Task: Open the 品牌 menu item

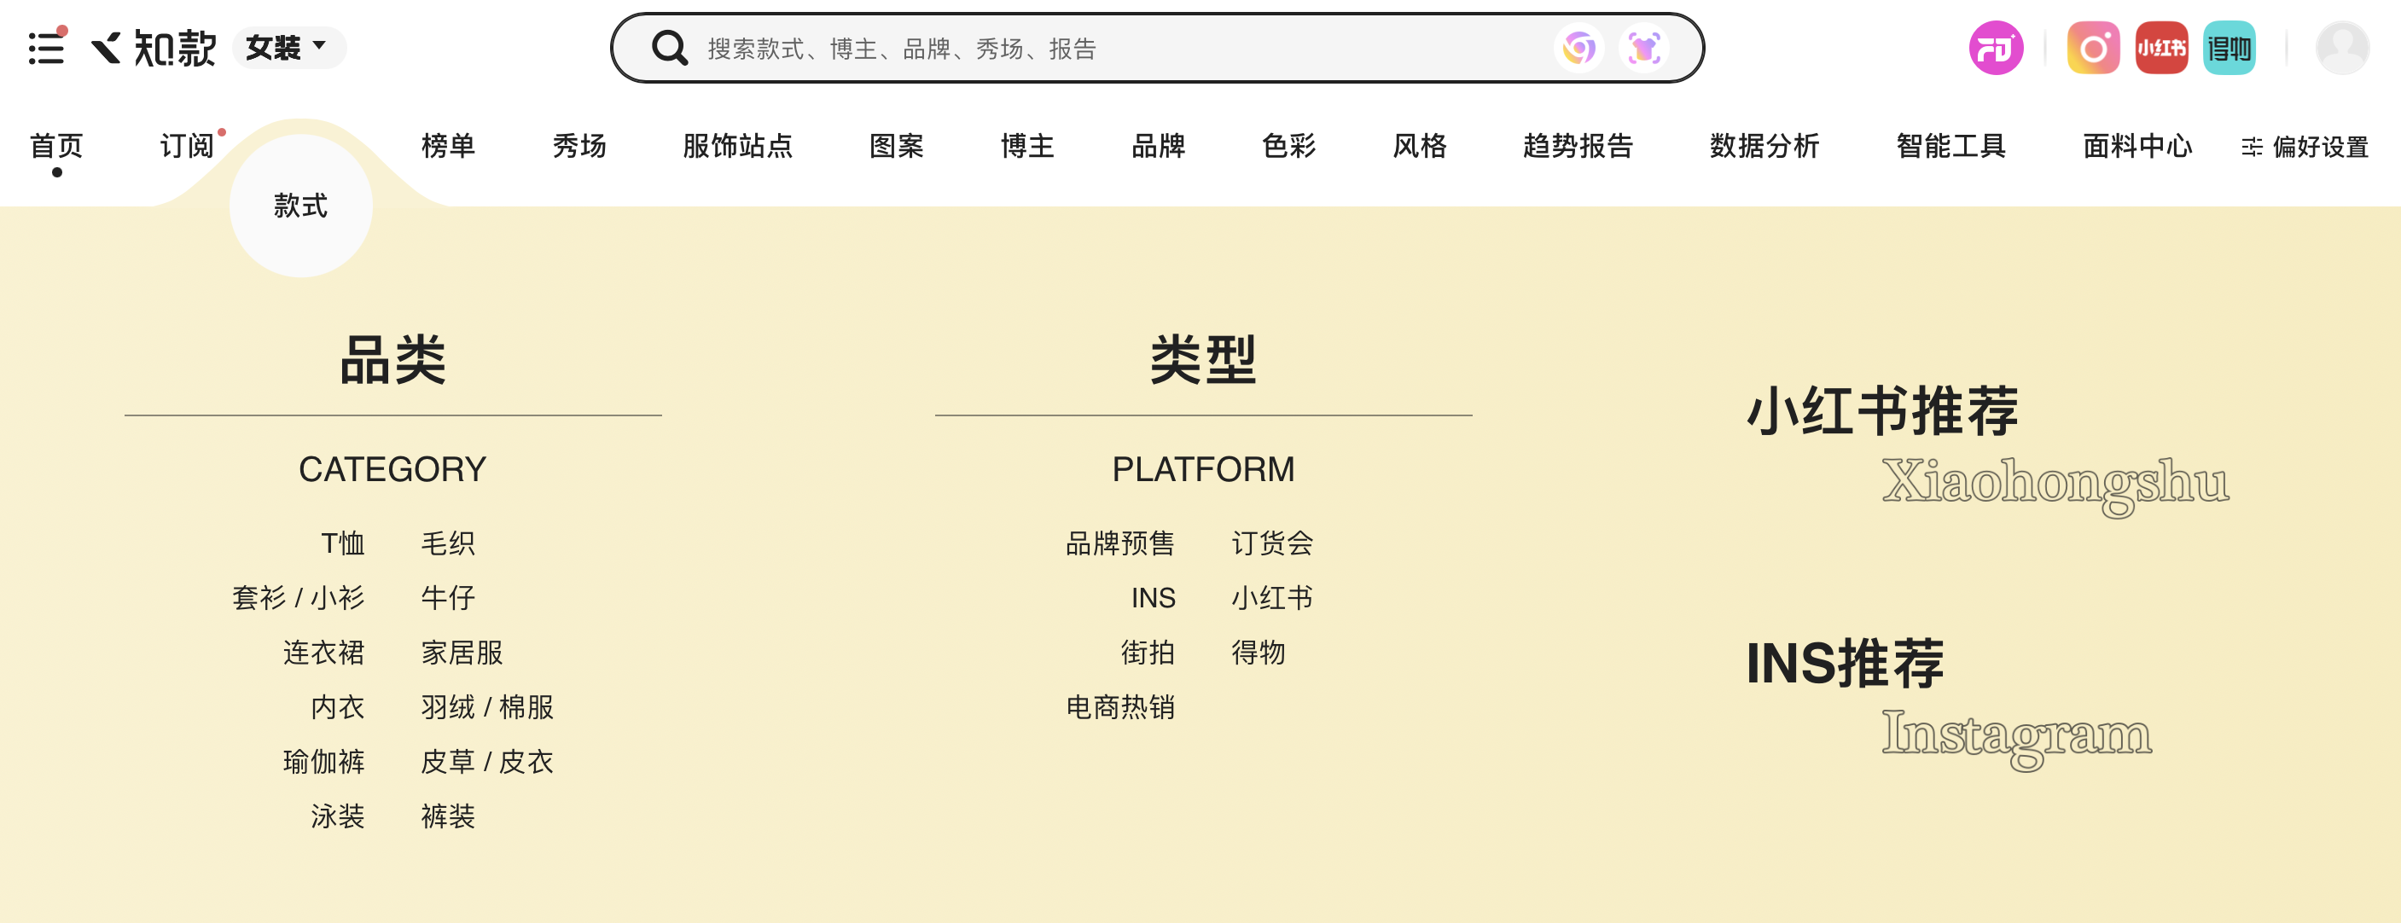Action: click(x=1158, y=145)
